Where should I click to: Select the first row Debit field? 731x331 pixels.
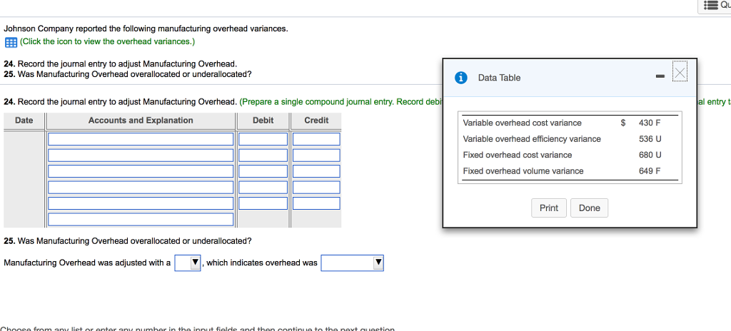[x=263, y=139]
